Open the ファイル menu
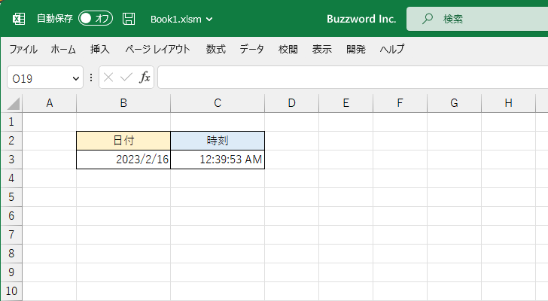This screenshot has height=301, width=548. point(23,49)
